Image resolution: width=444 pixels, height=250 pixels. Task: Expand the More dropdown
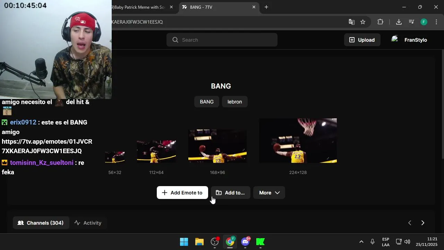point(269,193)
